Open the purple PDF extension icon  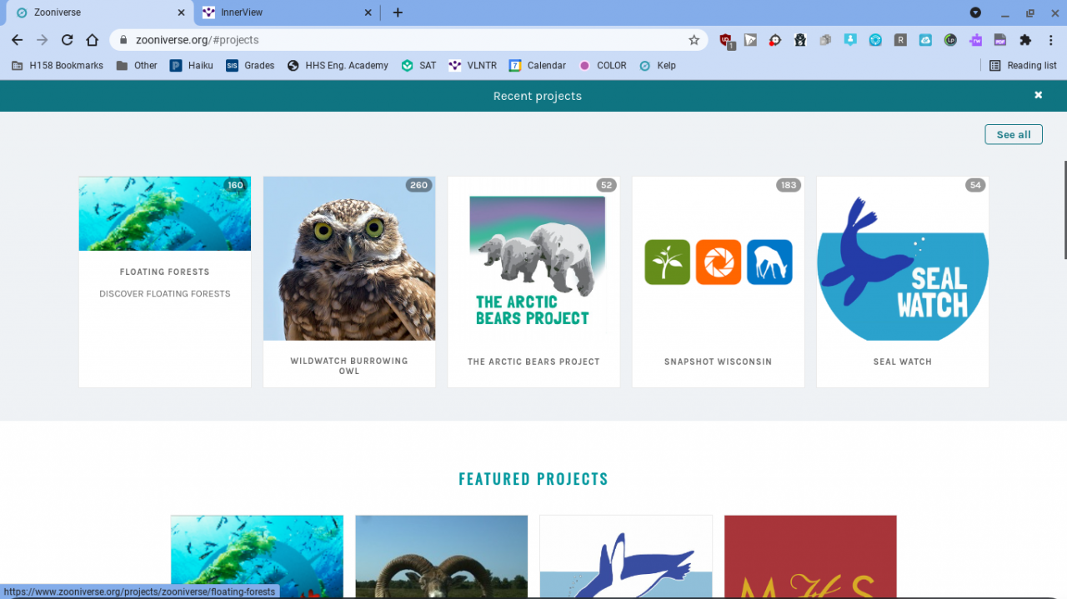(x=1000, y=40)
